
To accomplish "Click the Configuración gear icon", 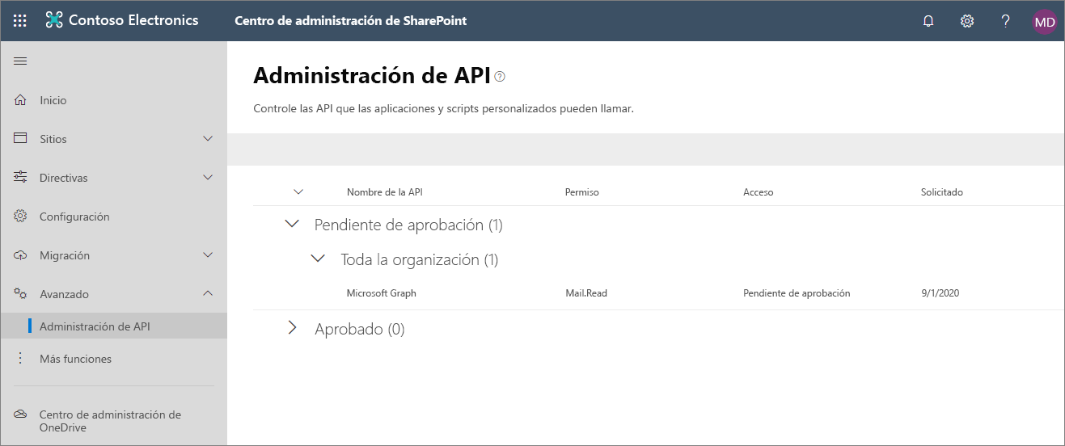I will (x=21, y=216).
